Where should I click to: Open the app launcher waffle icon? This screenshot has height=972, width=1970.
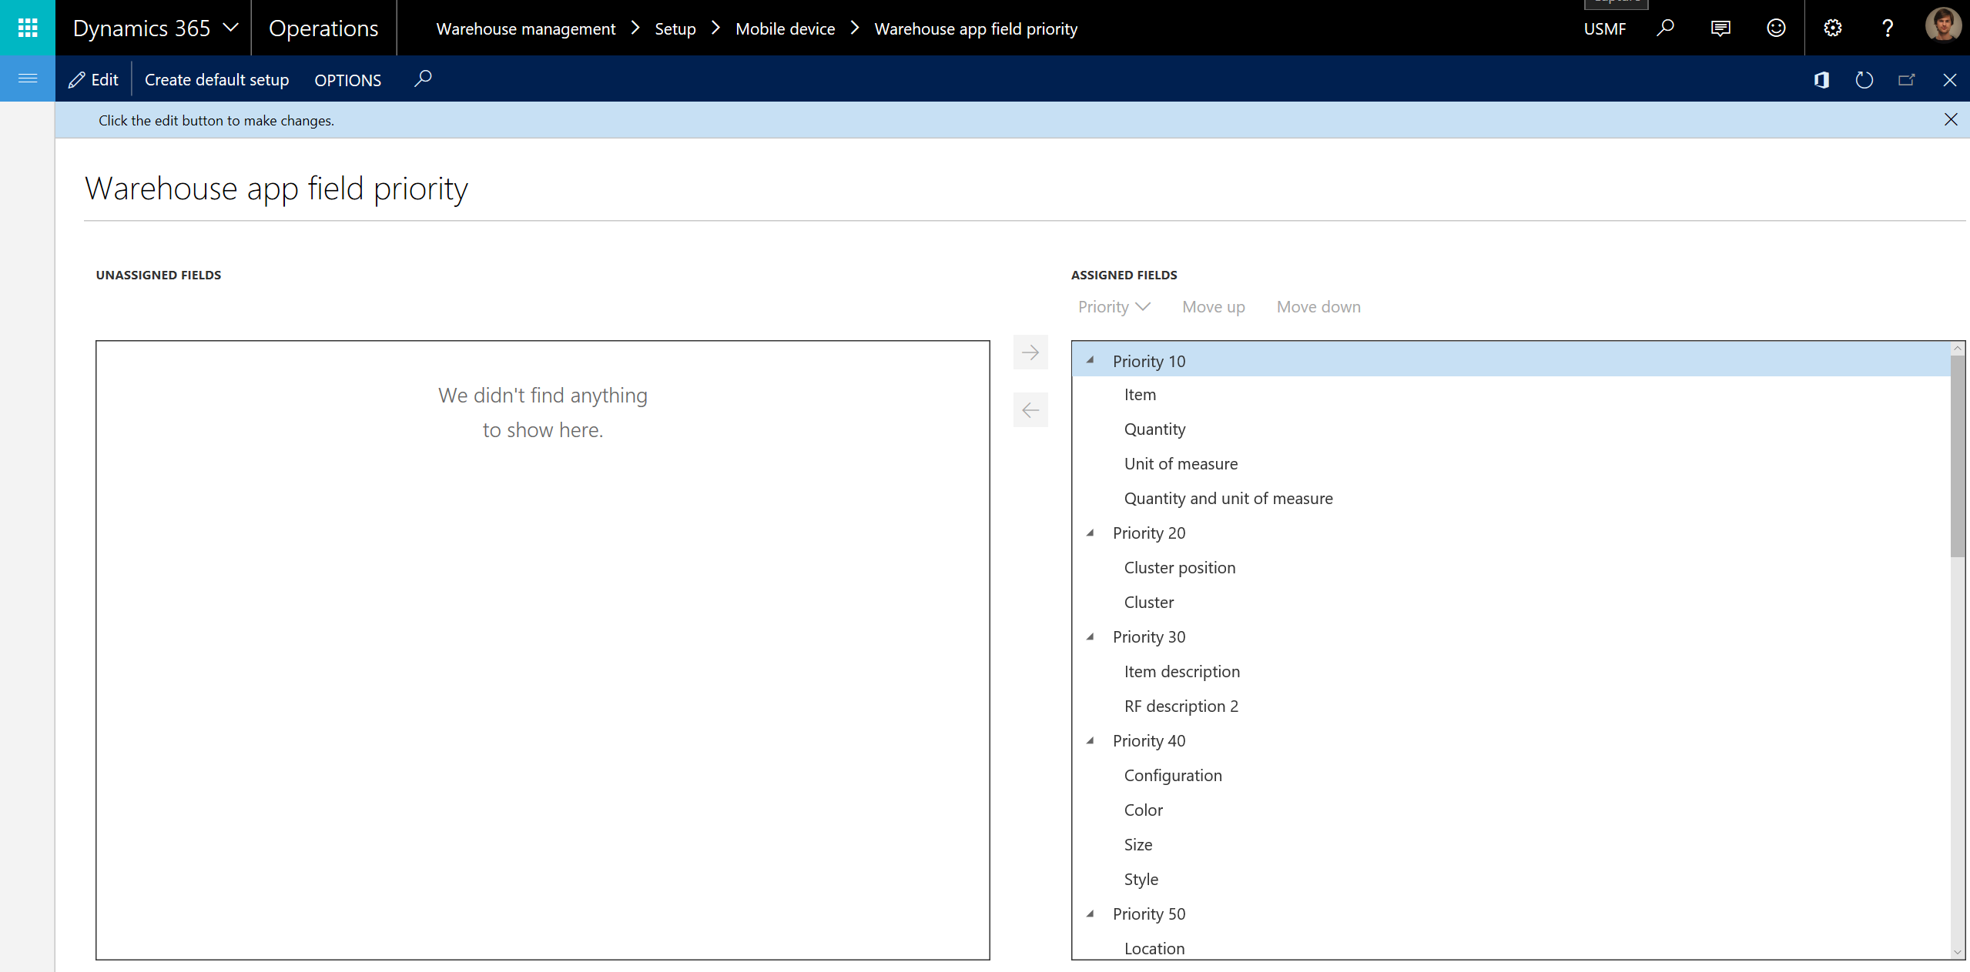tap(28, 28)
